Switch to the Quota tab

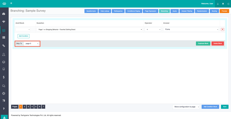pos(175,11)
